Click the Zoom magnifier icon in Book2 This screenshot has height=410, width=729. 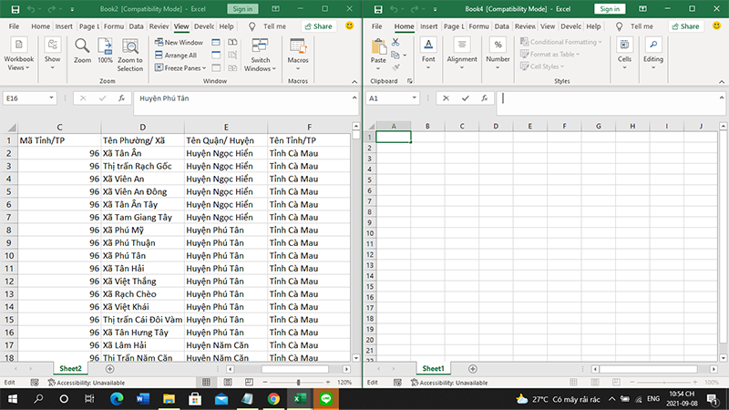(83, 46)
